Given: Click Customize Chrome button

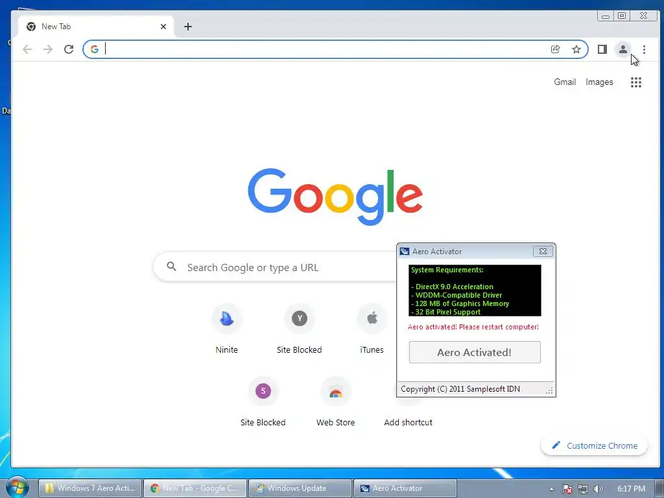Looking at the screenshot, I should (x=595, y=445).
